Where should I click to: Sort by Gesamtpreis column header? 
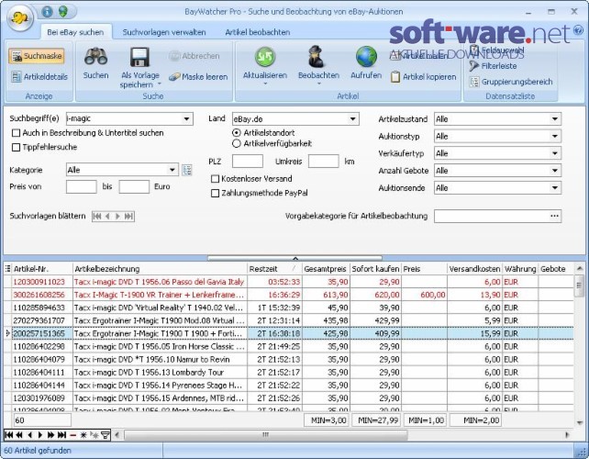point(326,269)
